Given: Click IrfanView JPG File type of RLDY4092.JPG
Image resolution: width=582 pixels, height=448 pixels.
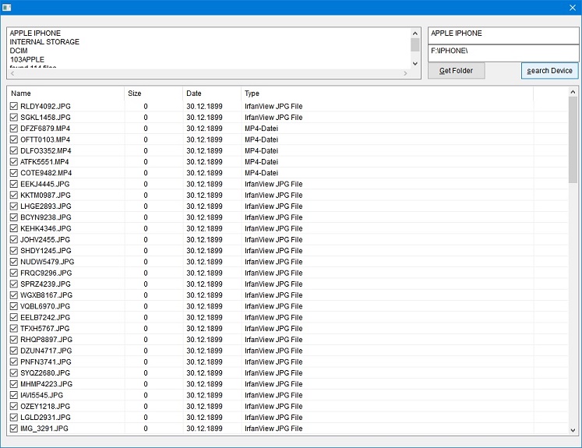Looking at the screenshot, I should pos(273,106).
